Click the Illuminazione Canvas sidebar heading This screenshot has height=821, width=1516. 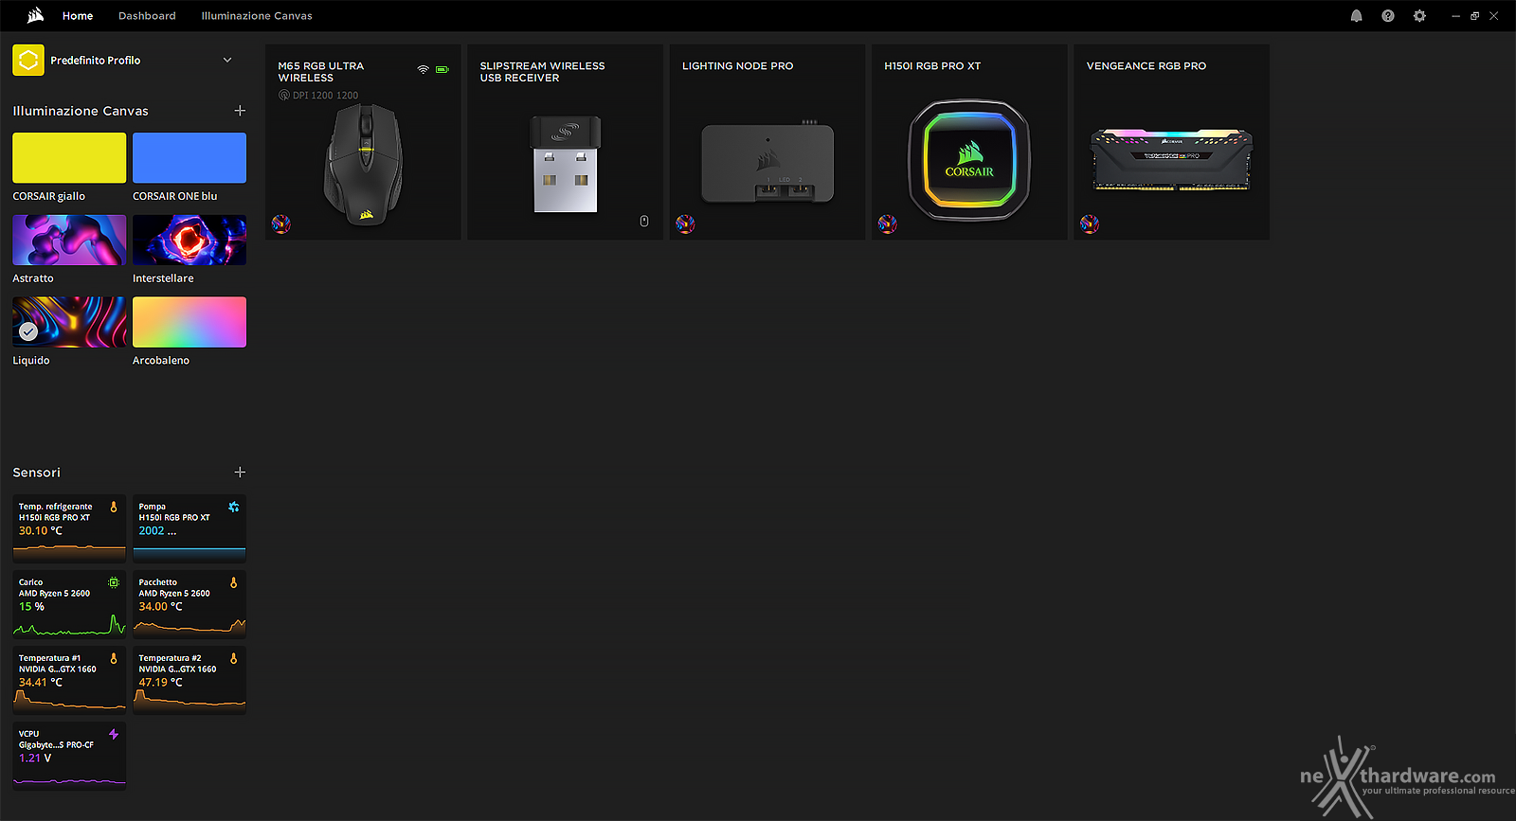(x=81, y=111)
